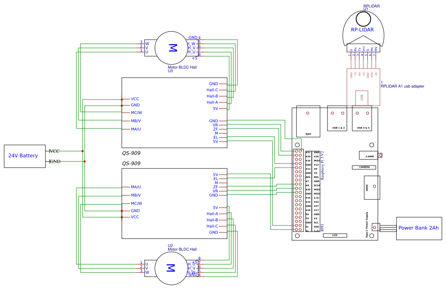Screen dimensions: 446x289
Task: Select the #16 pin label
Action: 308,161
